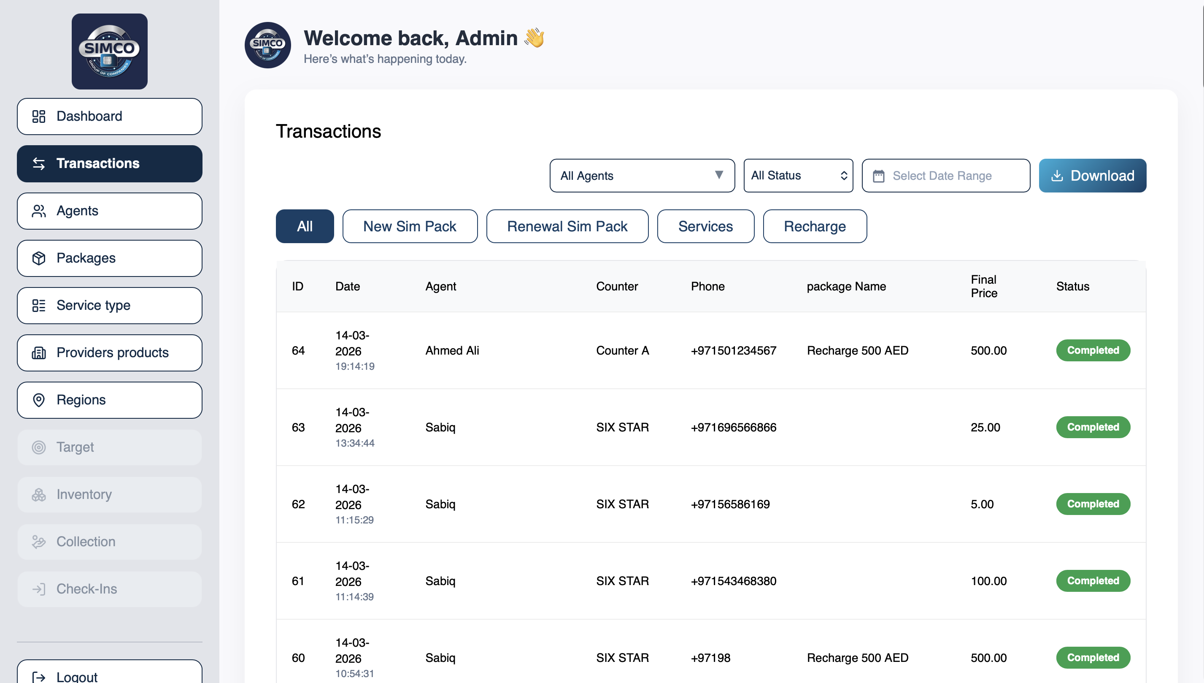Switch to the Services filter tab

click(705, 226)
